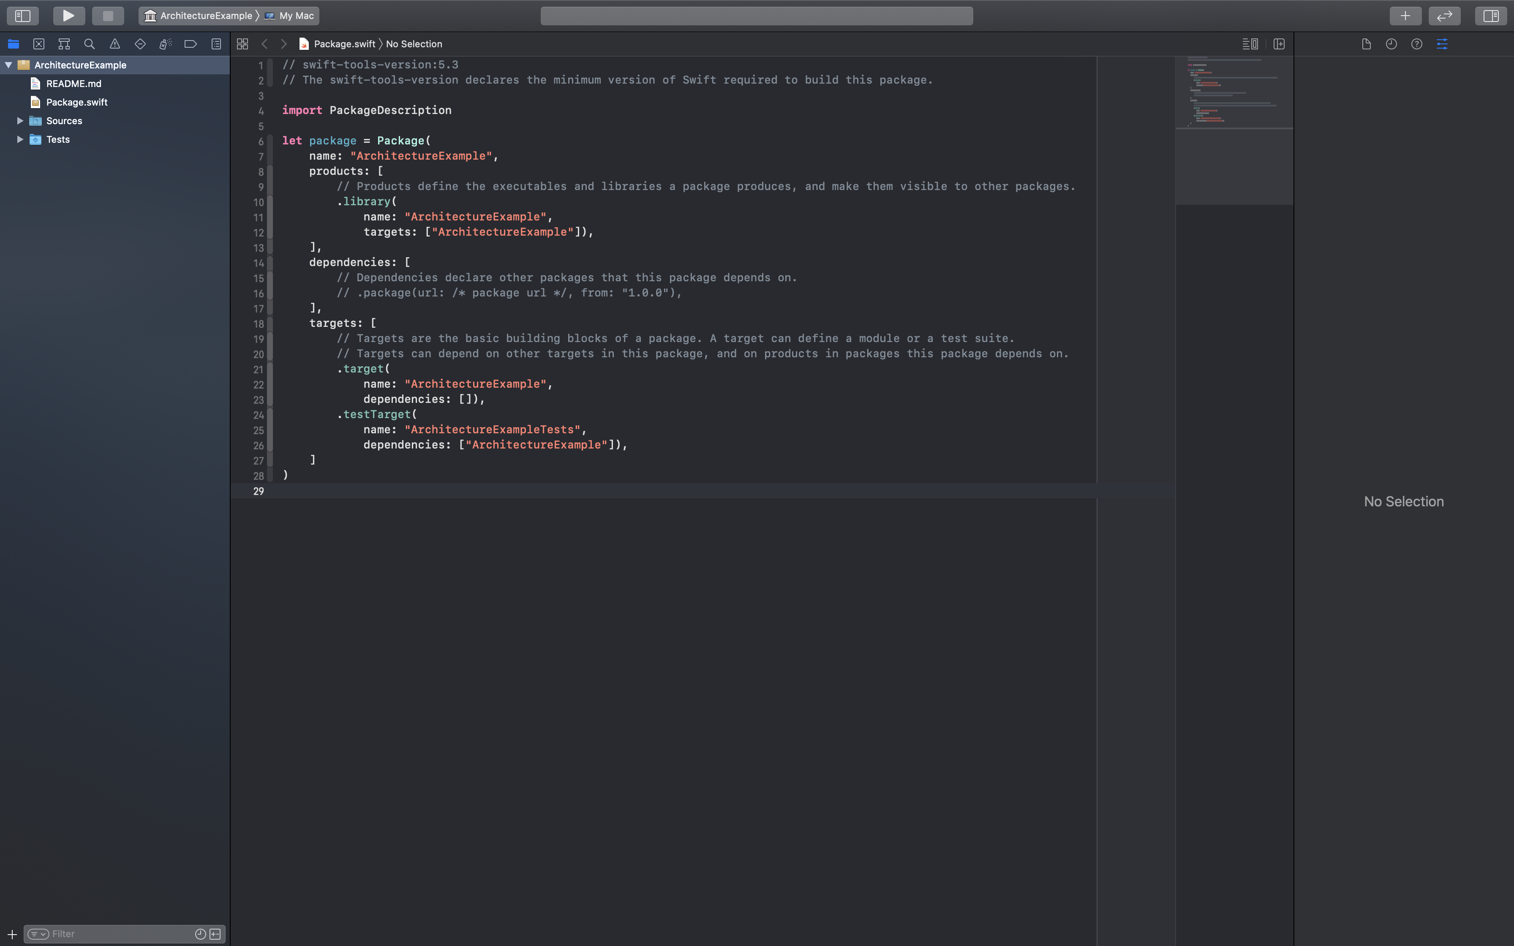Open the Test navigator diamond icon

point(140,44)
